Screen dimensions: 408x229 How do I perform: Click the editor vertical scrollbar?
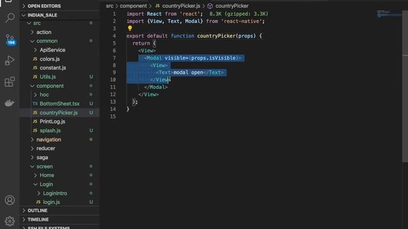(x=405, y=86)
